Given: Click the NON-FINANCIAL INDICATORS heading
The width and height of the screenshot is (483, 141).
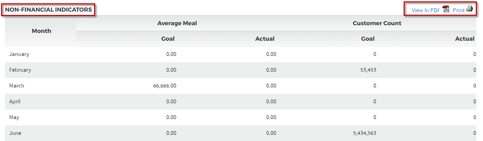Looking at the screenshot, I should (x=49, y=10).
